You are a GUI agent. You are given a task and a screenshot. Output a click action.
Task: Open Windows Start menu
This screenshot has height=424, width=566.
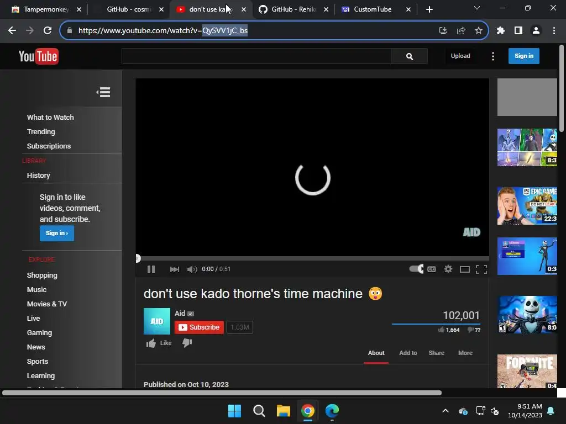tap(234, 411)
